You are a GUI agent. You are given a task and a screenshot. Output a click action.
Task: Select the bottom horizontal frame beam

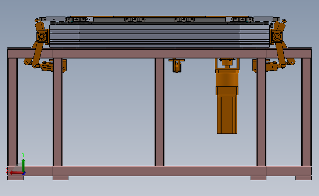pyautogui.click(x=160, y=171)
